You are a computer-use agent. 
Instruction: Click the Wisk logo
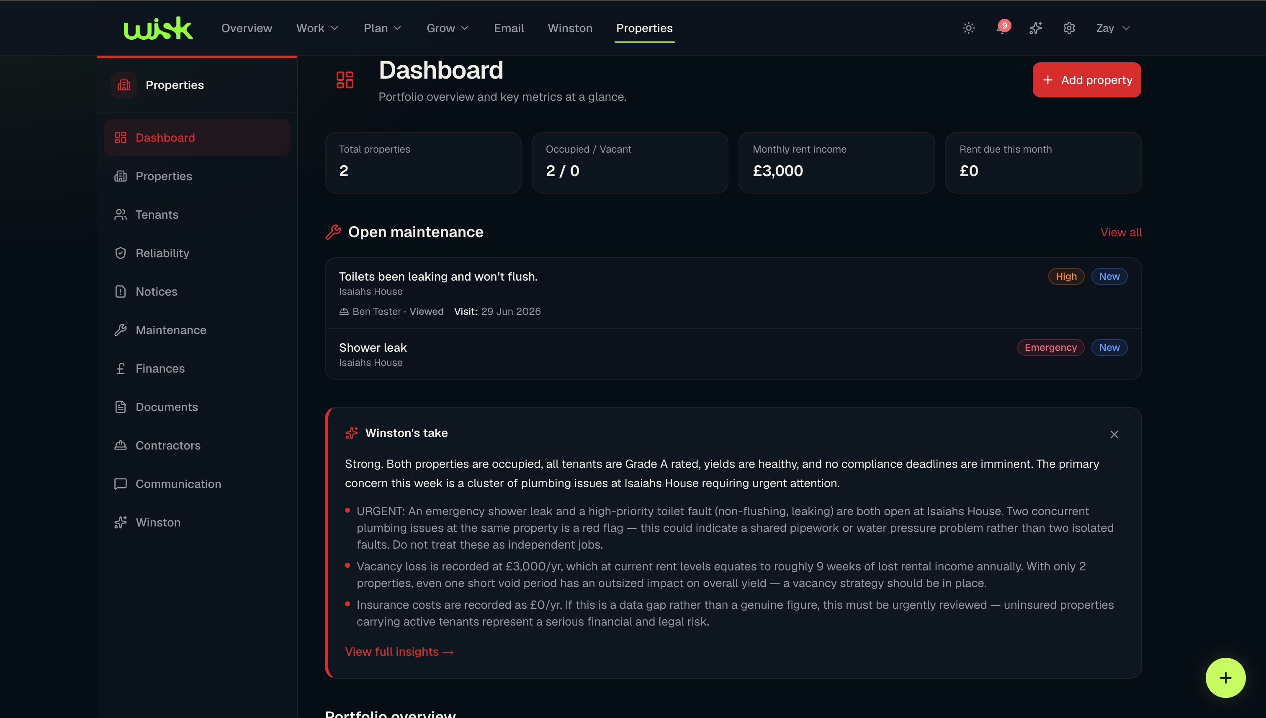pyautogui.click(x=158, y=28)
